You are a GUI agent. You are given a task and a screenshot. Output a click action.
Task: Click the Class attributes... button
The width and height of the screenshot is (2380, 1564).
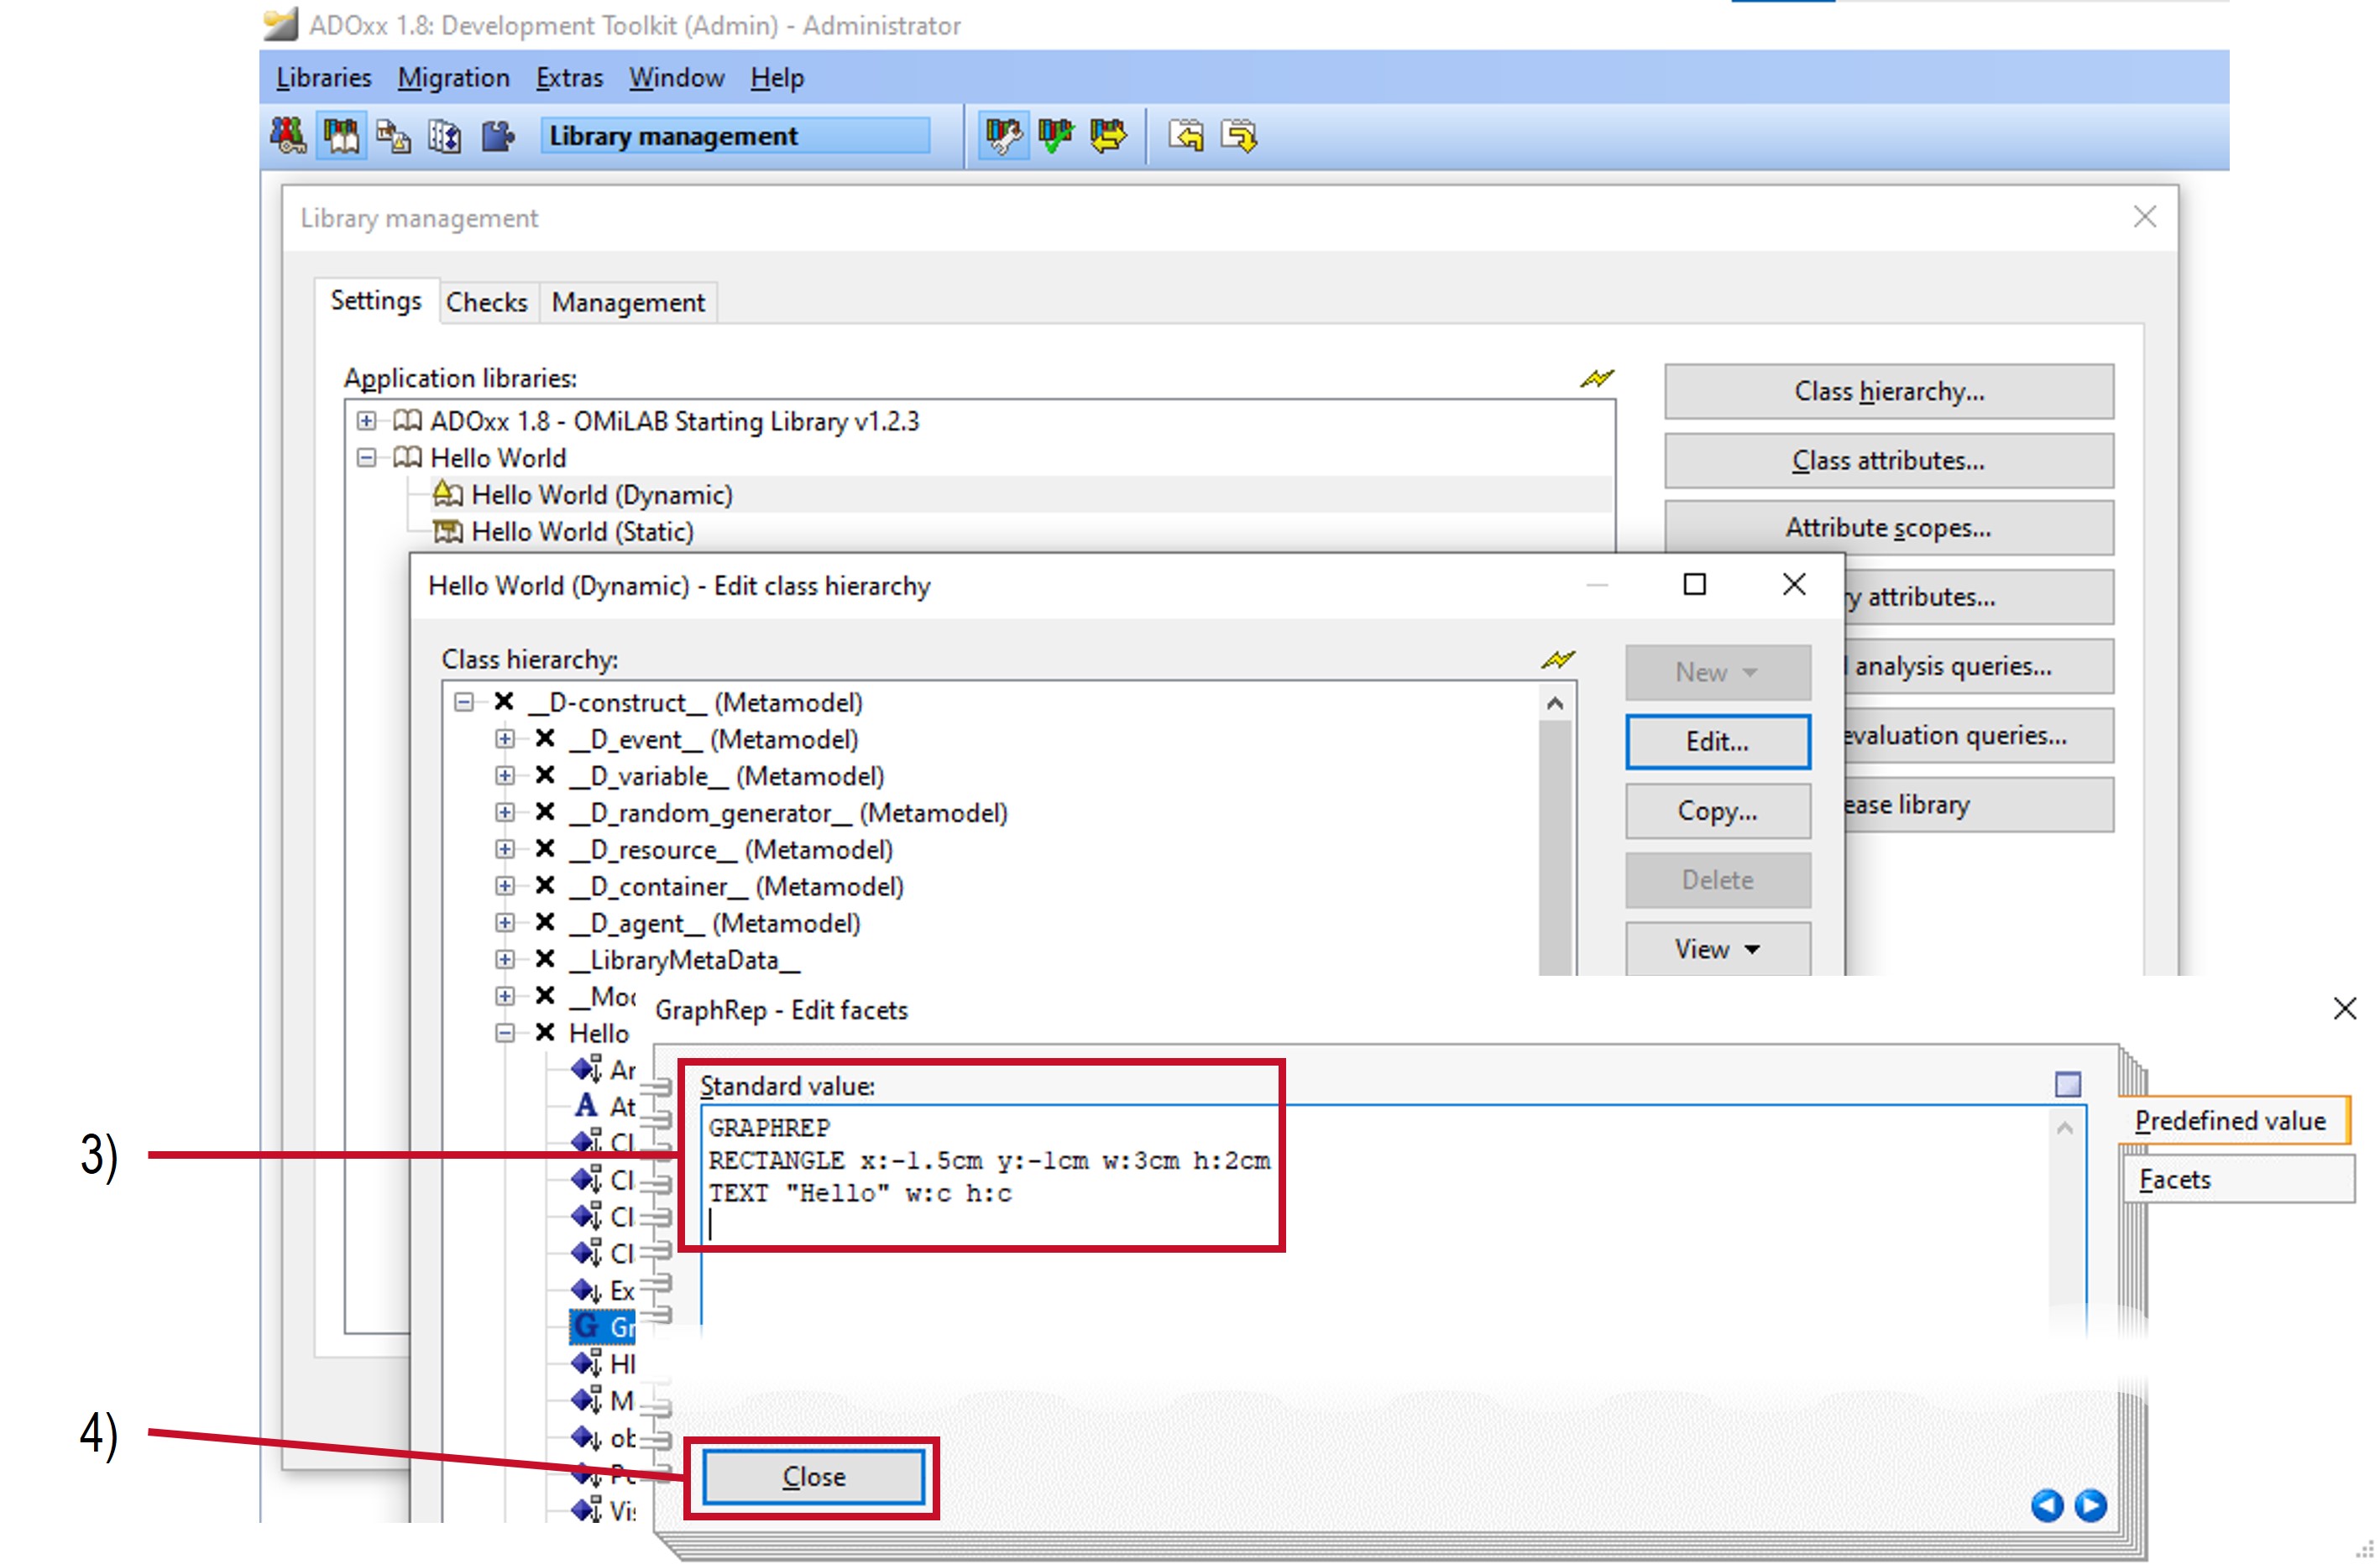(x=1889, y=461)
